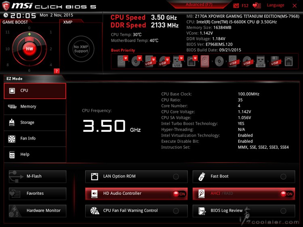Screen dimensions: 303x227
Task: Select the last legacy network boot icon
Action: [x=288, y=61]
